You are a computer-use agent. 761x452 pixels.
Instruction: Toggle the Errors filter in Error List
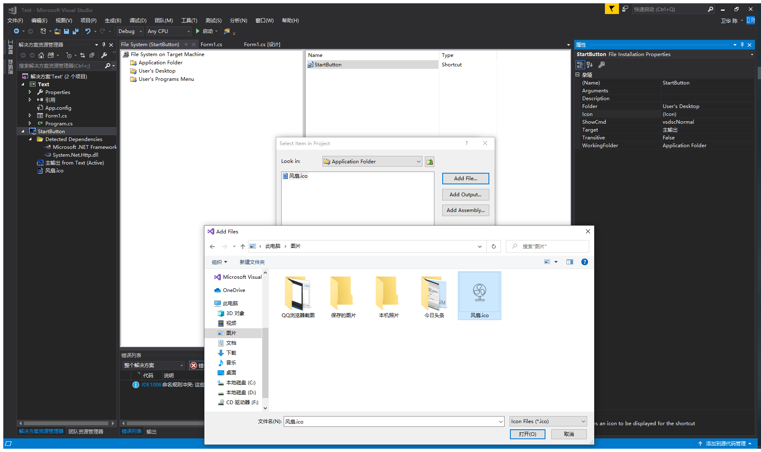point(197,365)
